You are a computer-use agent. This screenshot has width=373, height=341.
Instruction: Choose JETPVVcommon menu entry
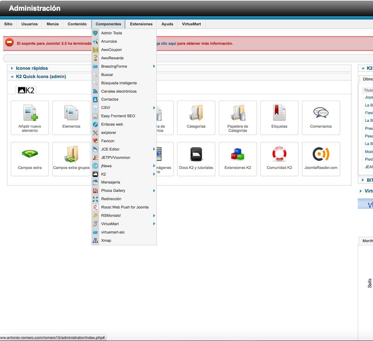[x=124, y=157]
